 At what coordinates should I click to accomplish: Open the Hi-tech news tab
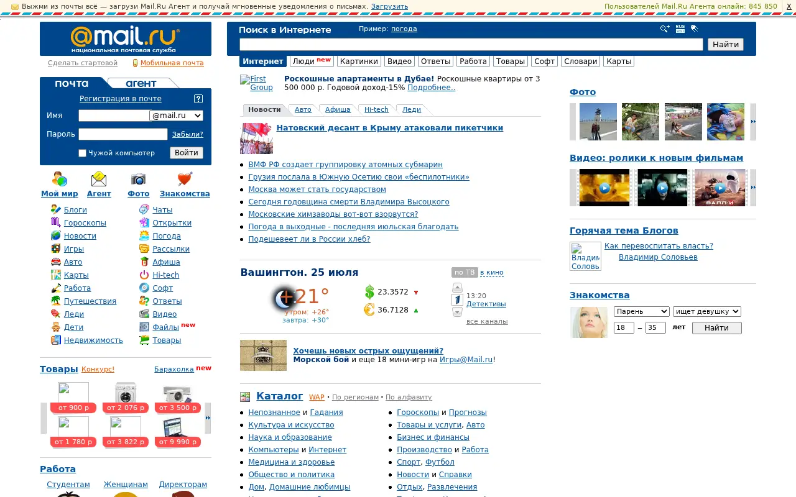pyautogui.click(x=376, y=109)
